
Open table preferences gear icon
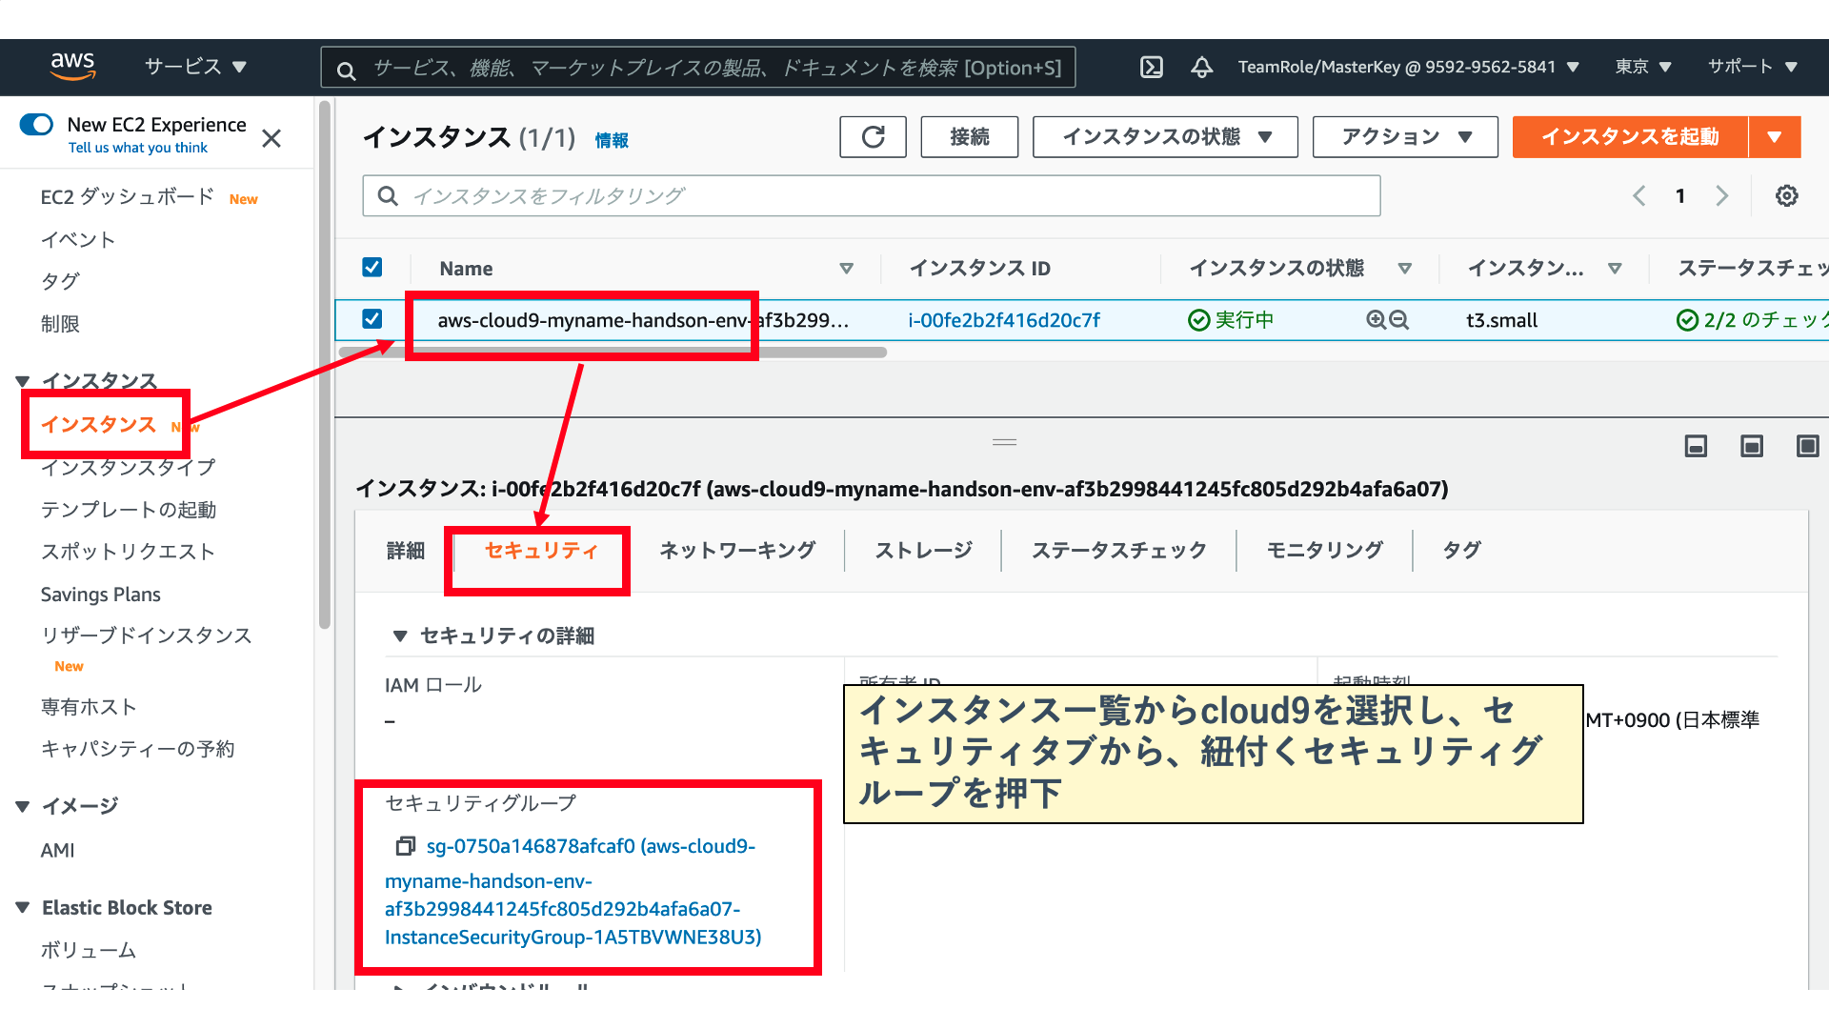pyautogui.click(x=1786, y=195)
